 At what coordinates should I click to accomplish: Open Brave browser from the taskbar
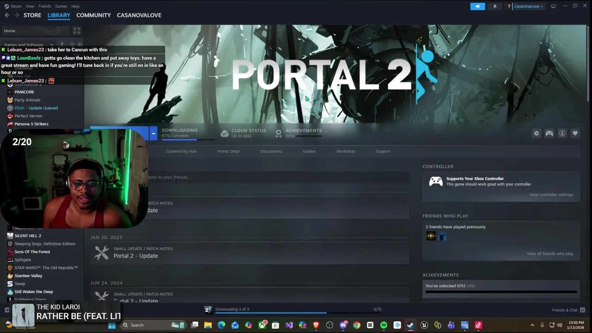pos(316,325)
